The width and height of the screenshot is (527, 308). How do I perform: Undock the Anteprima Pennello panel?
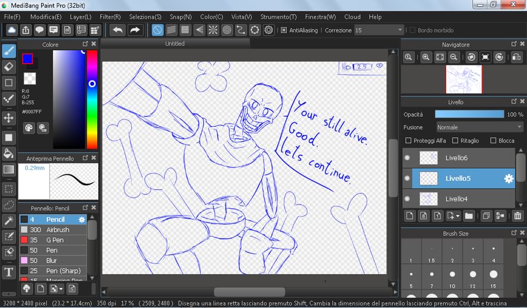85,158
